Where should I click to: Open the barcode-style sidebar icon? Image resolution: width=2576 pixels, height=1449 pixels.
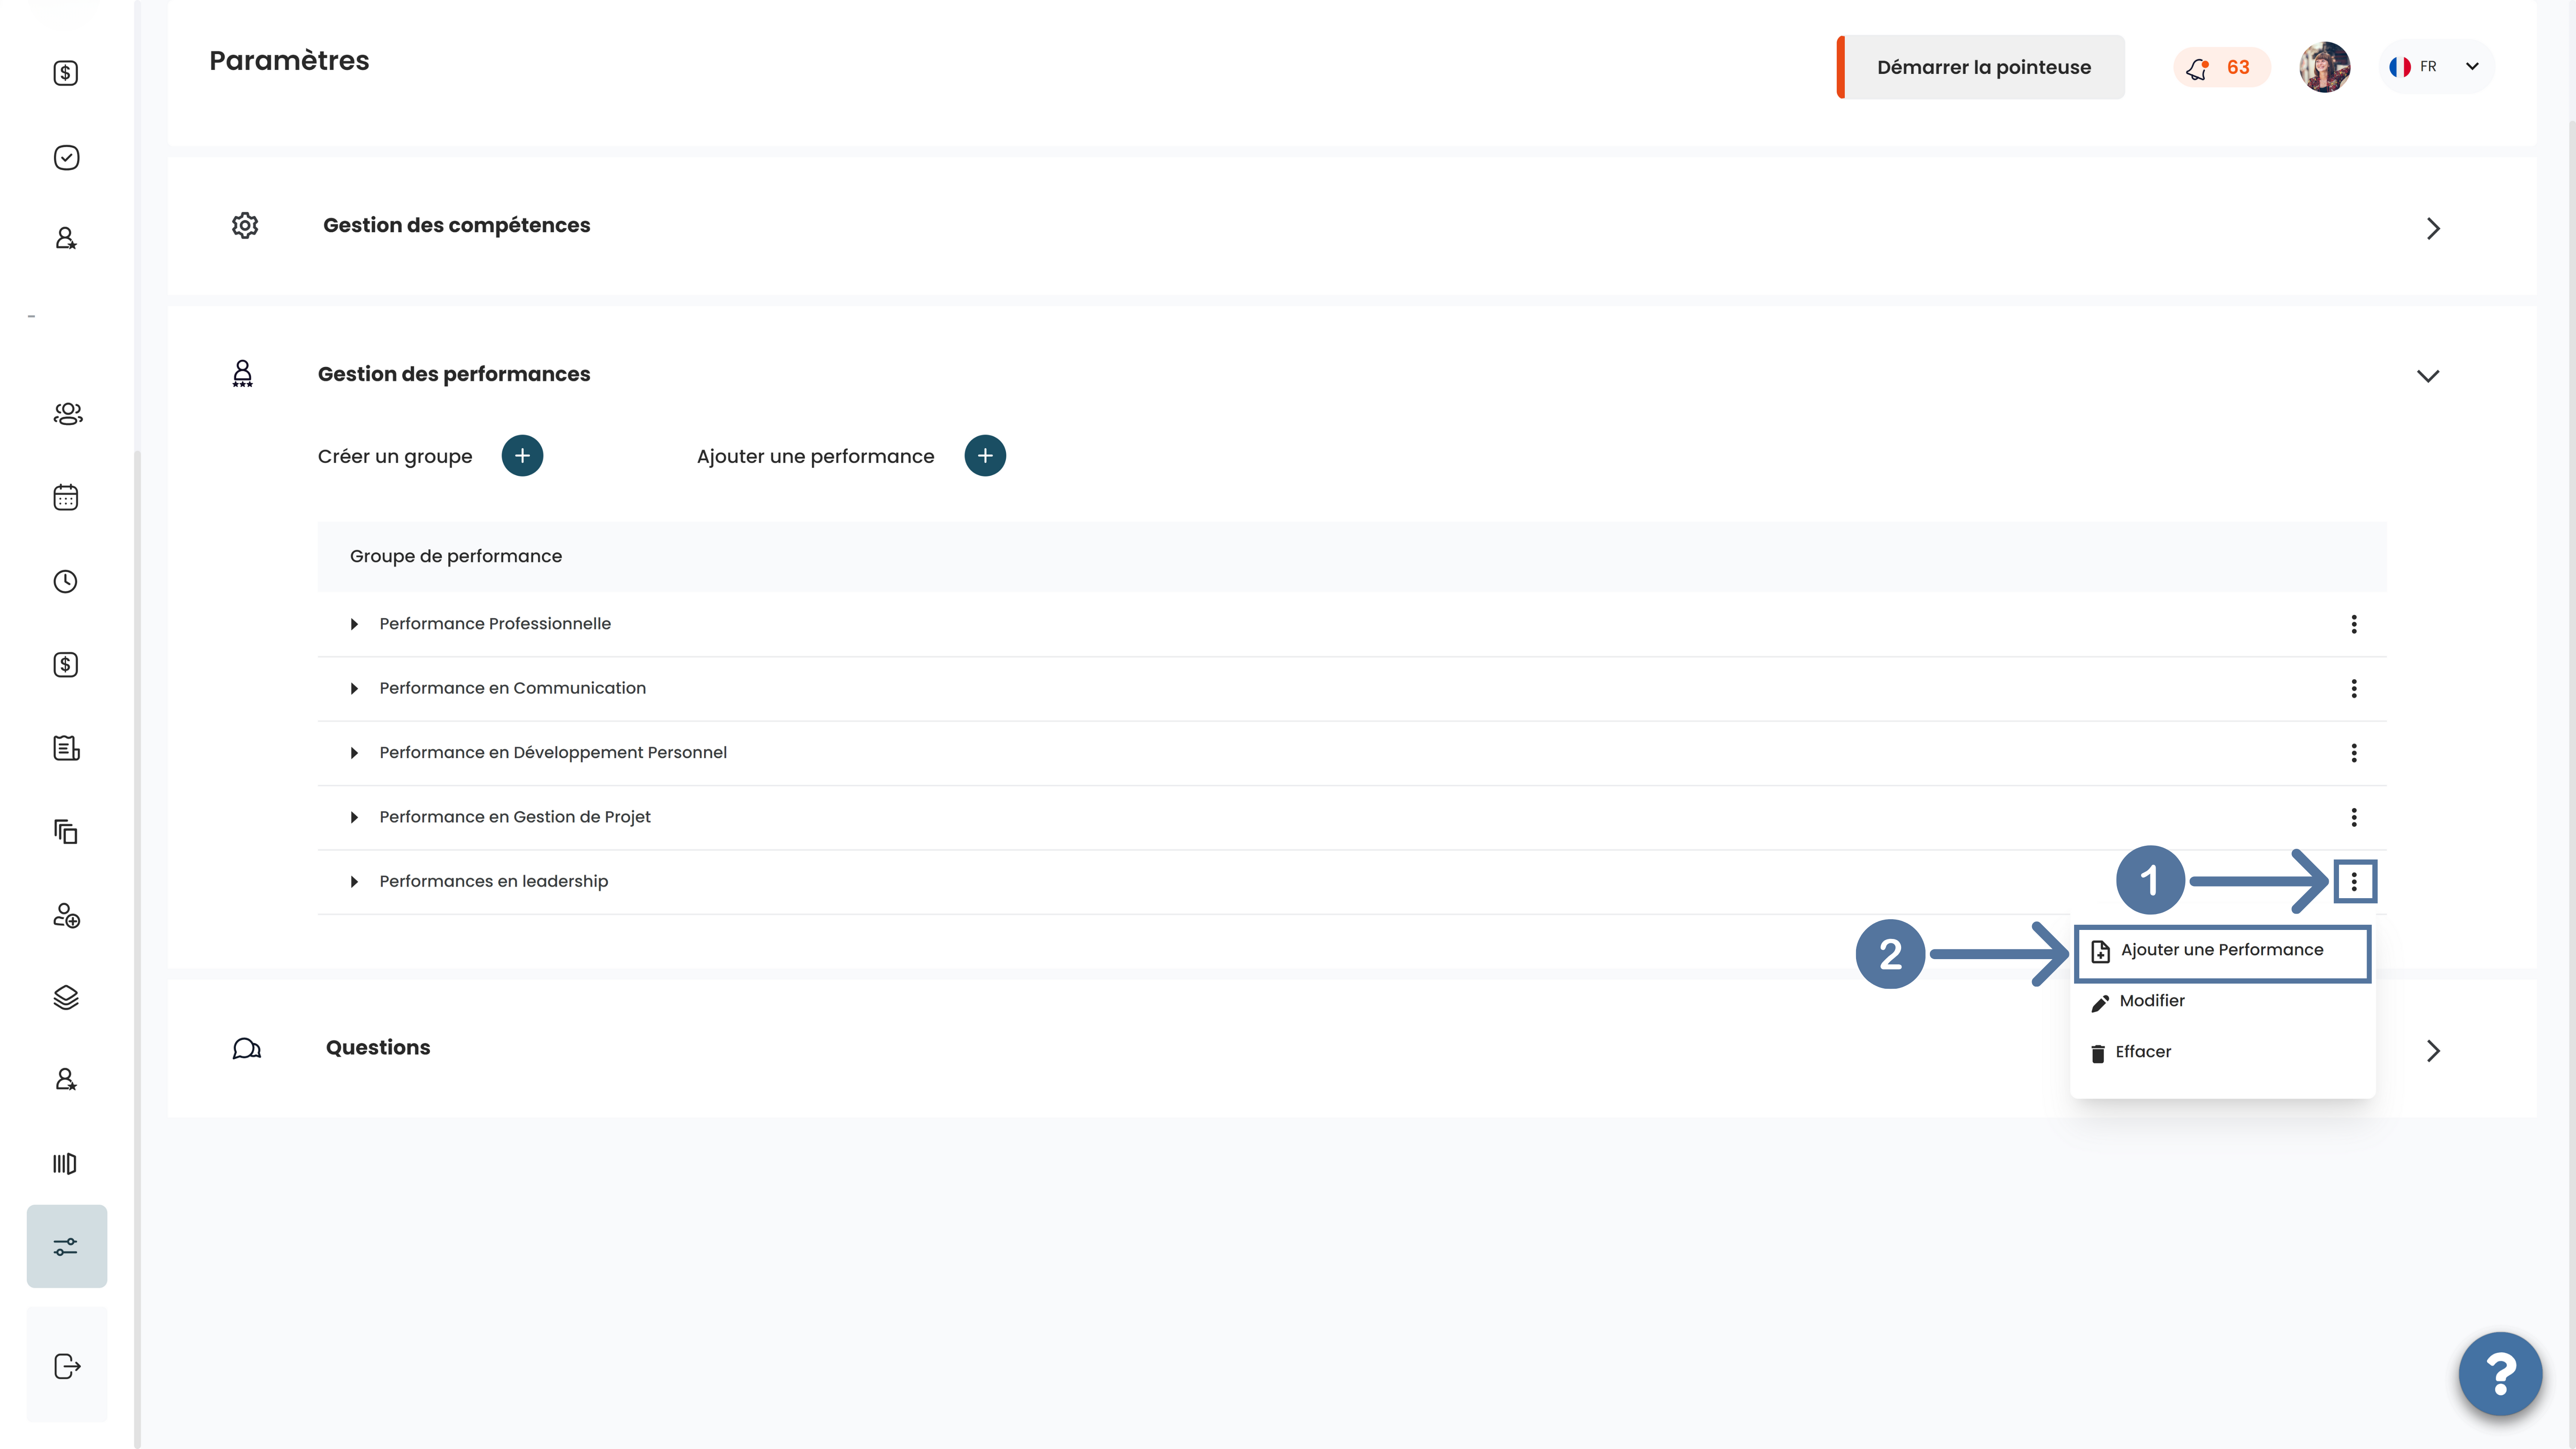tap(65, 1163)
